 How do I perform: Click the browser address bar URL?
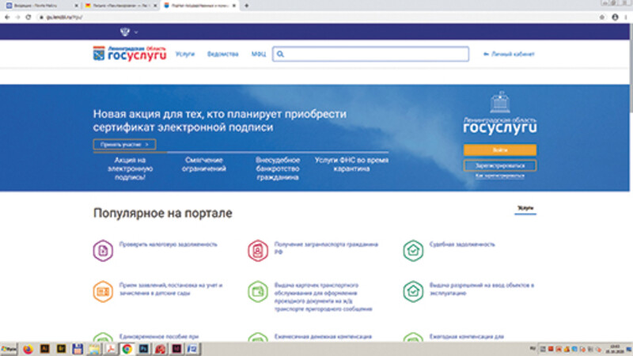pyautogui.click(x=64, y=17)
